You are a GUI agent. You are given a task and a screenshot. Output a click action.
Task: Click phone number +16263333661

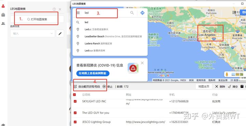[x=179, y=122]
